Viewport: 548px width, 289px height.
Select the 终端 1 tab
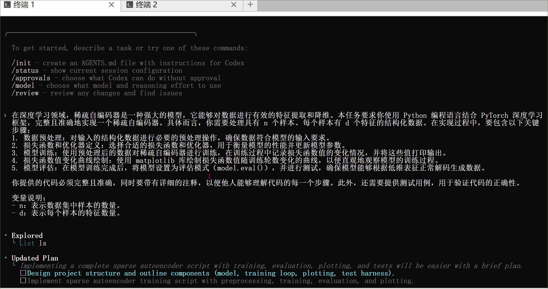(x=24, y=5)
